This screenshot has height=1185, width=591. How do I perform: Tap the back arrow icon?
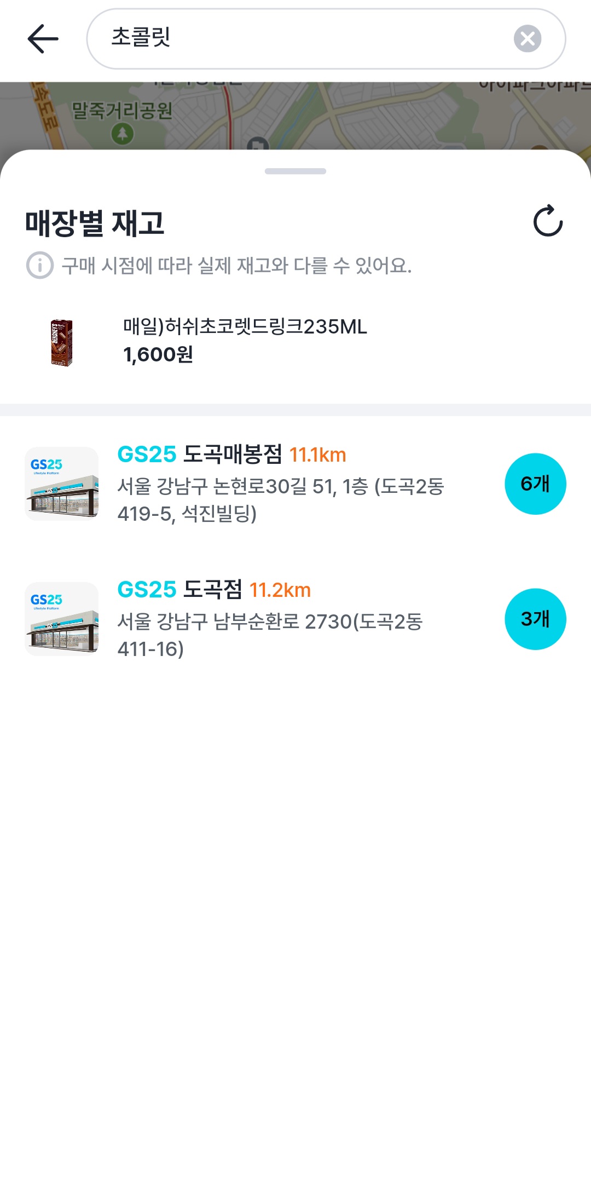pyautogui.click(x=43, y=39)
